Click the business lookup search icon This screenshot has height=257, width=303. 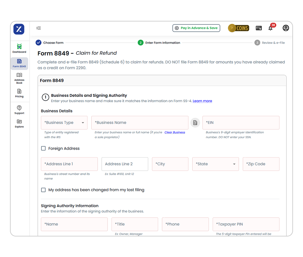point(195,123)
